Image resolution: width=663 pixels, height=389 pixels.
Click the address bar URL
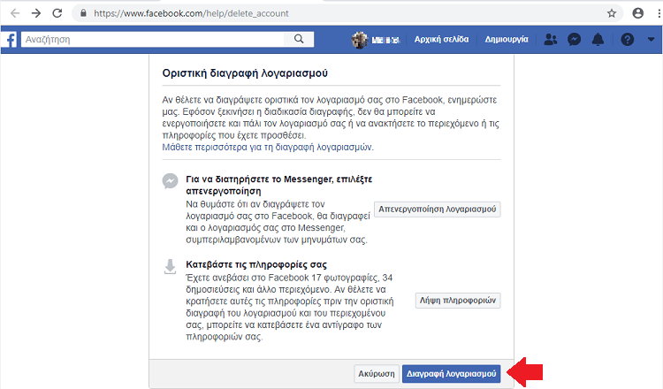191,13
